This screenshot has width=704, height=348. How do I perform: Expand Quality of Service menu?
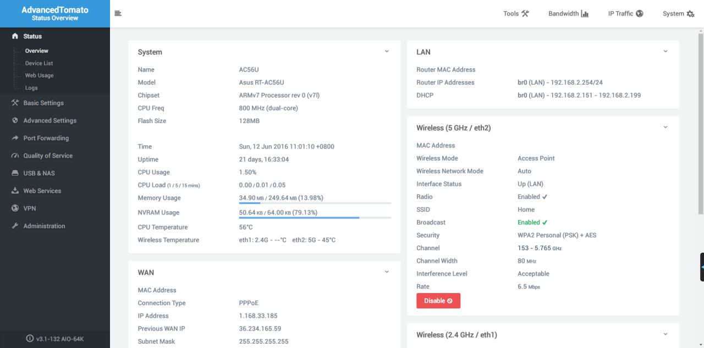[48, 156]
